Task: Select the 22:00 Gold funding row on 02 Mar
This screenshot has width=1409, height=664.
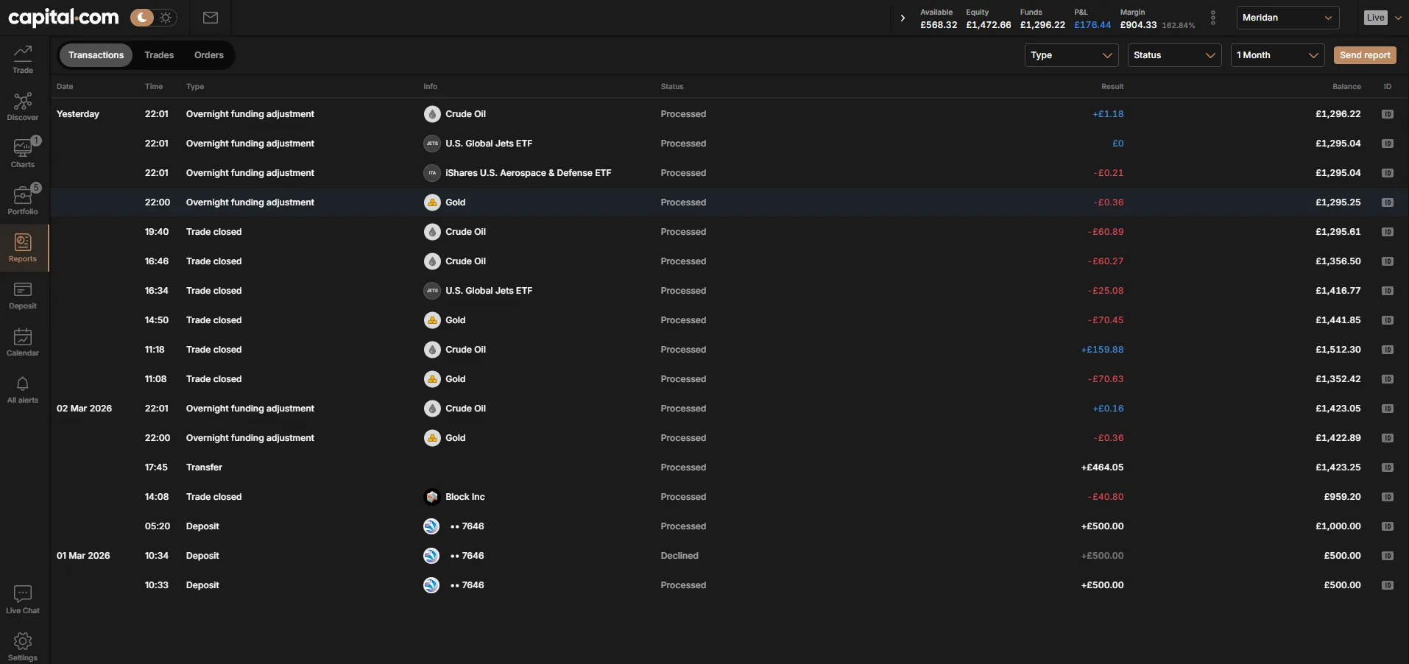Action: (729, 438)
